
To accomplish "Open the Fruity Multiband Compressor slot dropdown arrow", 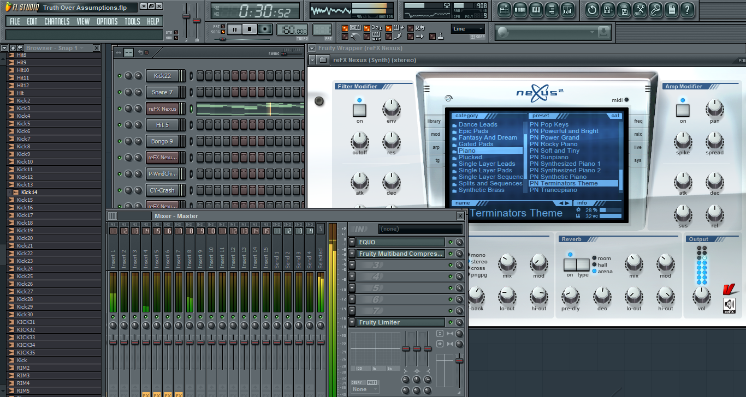I will click(352, 254).
